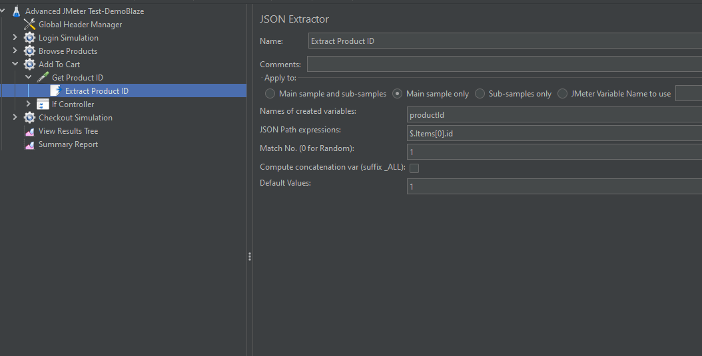This screenshot has height=356, width=702.
Task: Click the Match No. input field
Action: [554, 152]
